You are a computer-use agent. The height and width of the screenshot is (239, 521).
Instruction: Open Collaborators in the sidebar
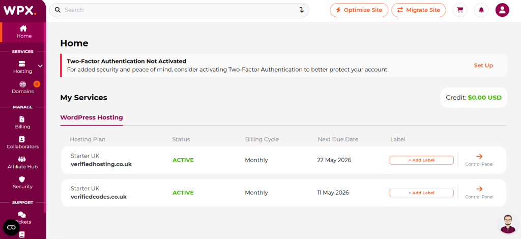coord(22,143)
